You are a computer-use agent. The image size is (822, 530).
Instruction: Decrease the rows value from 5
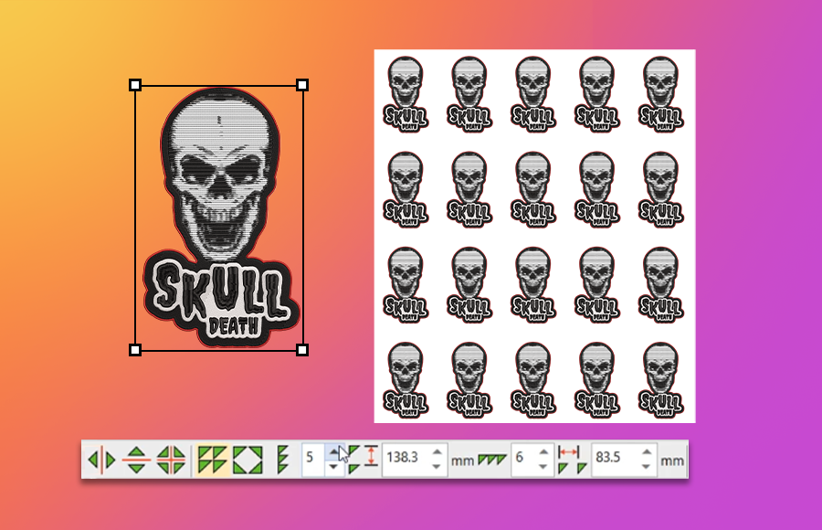point(334,466)
